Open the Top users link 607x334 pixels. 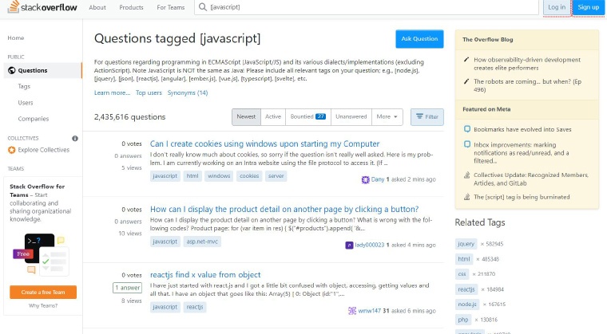[x=149, y=92]
